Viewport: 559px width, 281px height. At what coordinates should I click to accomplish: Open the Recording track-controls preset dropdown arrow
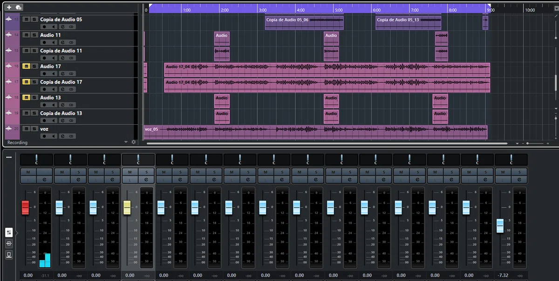pos(126,142)
